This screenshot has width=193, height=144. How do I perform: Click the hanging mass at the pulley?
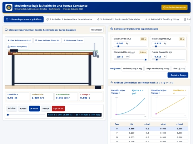point(98,56)
